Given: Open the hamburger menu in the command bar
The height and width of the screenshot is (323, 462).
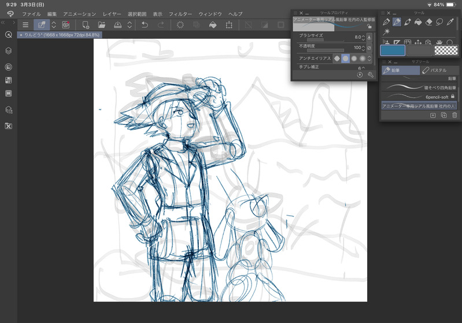Looking at the screenshot, I should (25, 25).
